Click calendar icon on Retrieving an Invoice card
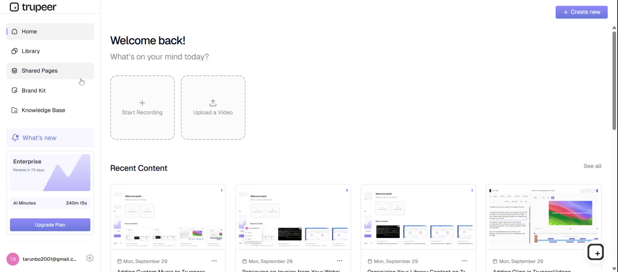Viewport: 618px width, 272px height. click(x=245, y=261)
